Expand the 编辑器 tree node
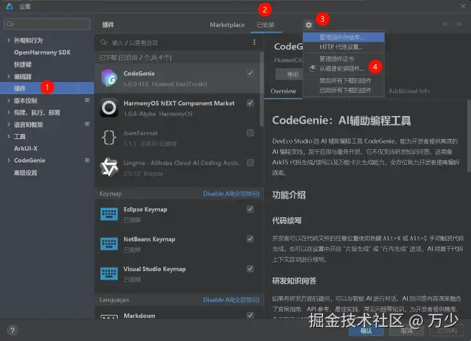The height and width of the screenshot is (341, 471). (8, 76)
